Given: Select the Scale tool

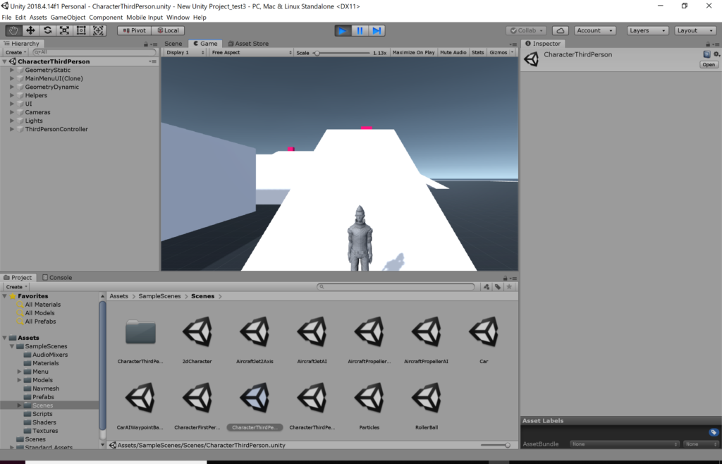Looking at the screenshot, I should 64,30.
